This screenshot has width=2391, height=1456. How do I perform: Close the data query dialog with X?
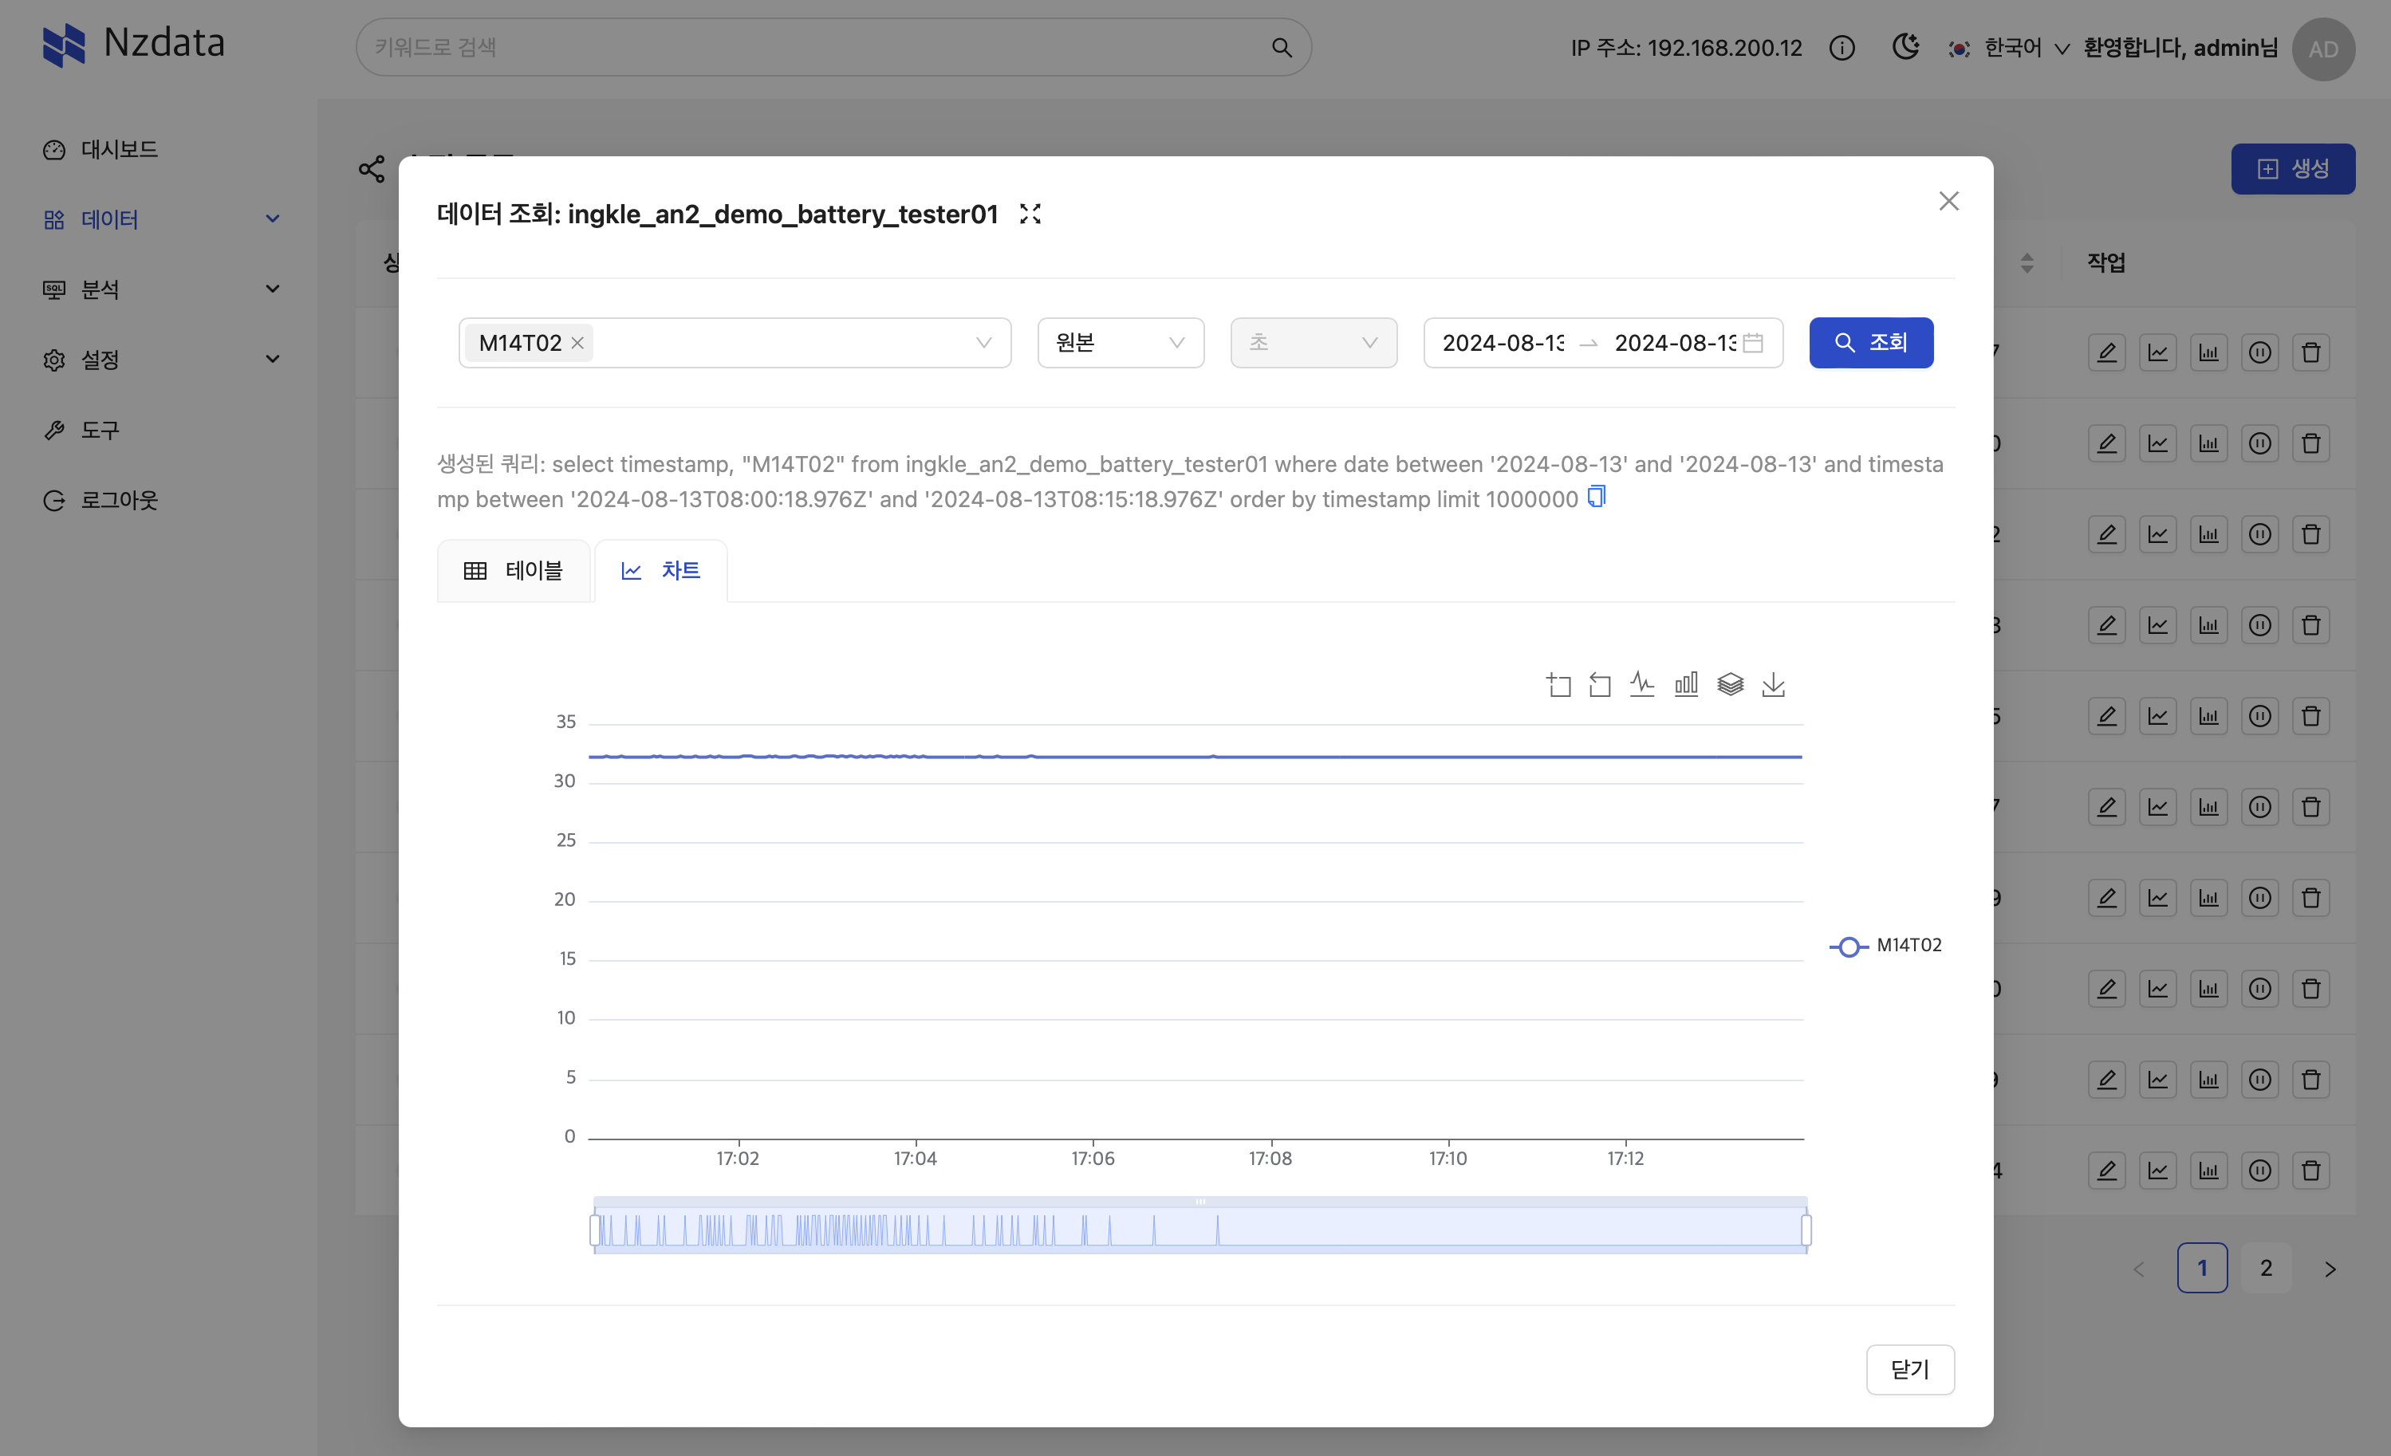click(x=1948, y=202)
